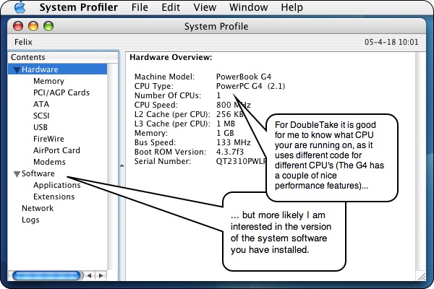This screenshot has height=289, width=434.
Task: Click the "PowerBook G4" machine model value
Action: pyautogui.click(x=244, y=77)
